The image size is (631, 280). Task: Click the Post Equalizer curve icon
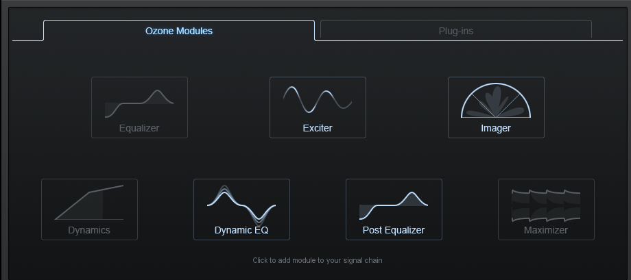tap(394, 204)
